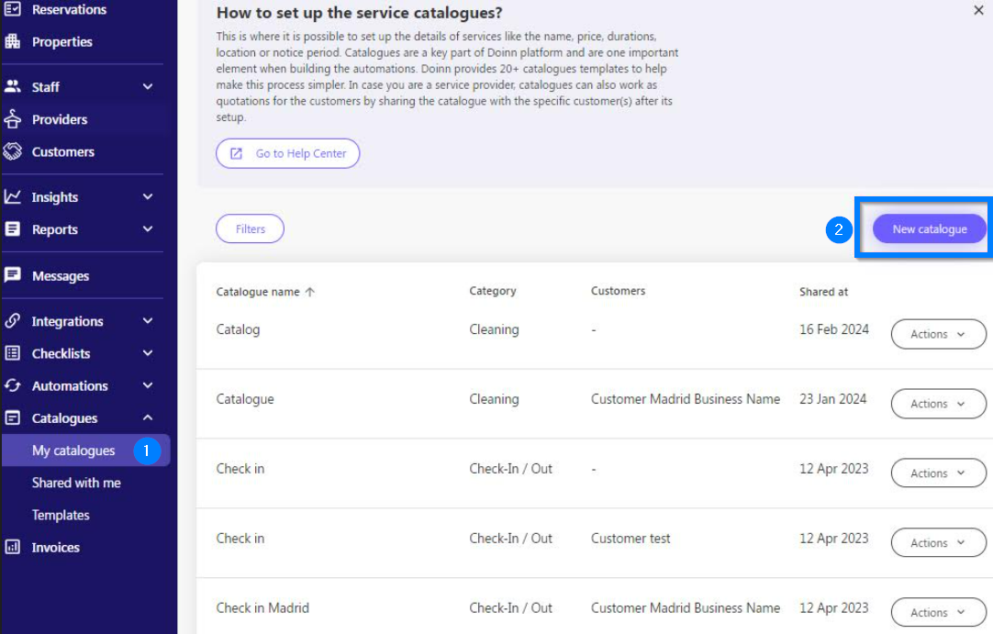Click the Checklists list icon

(x=13, y=353)
